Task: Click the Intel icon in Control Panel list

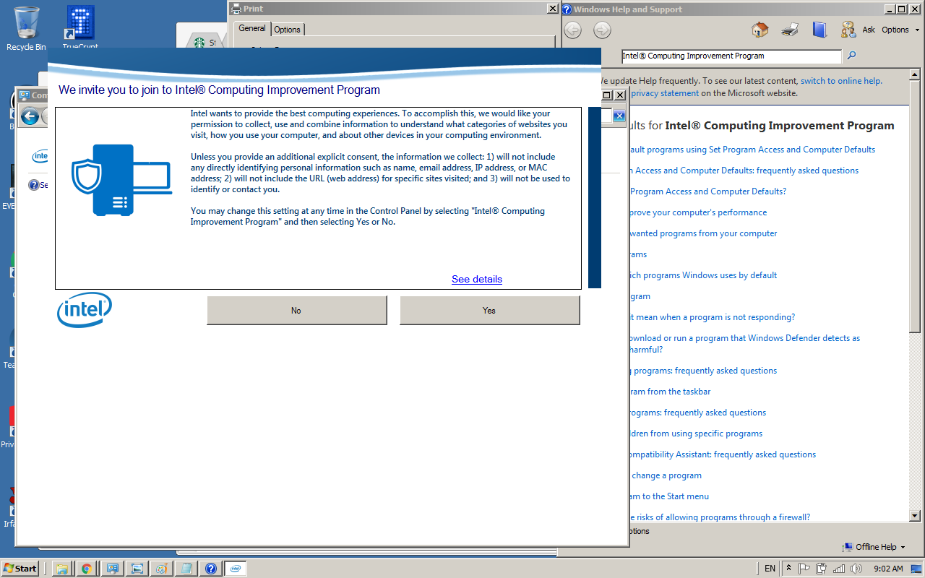Action: pos(41,156)
